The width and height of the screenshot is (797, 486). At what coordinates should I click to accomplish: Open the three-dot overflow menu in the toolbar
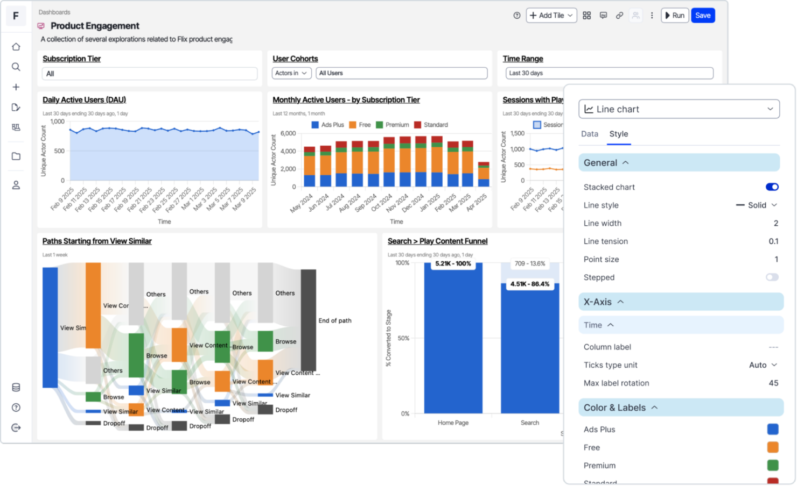click(652, 15)
